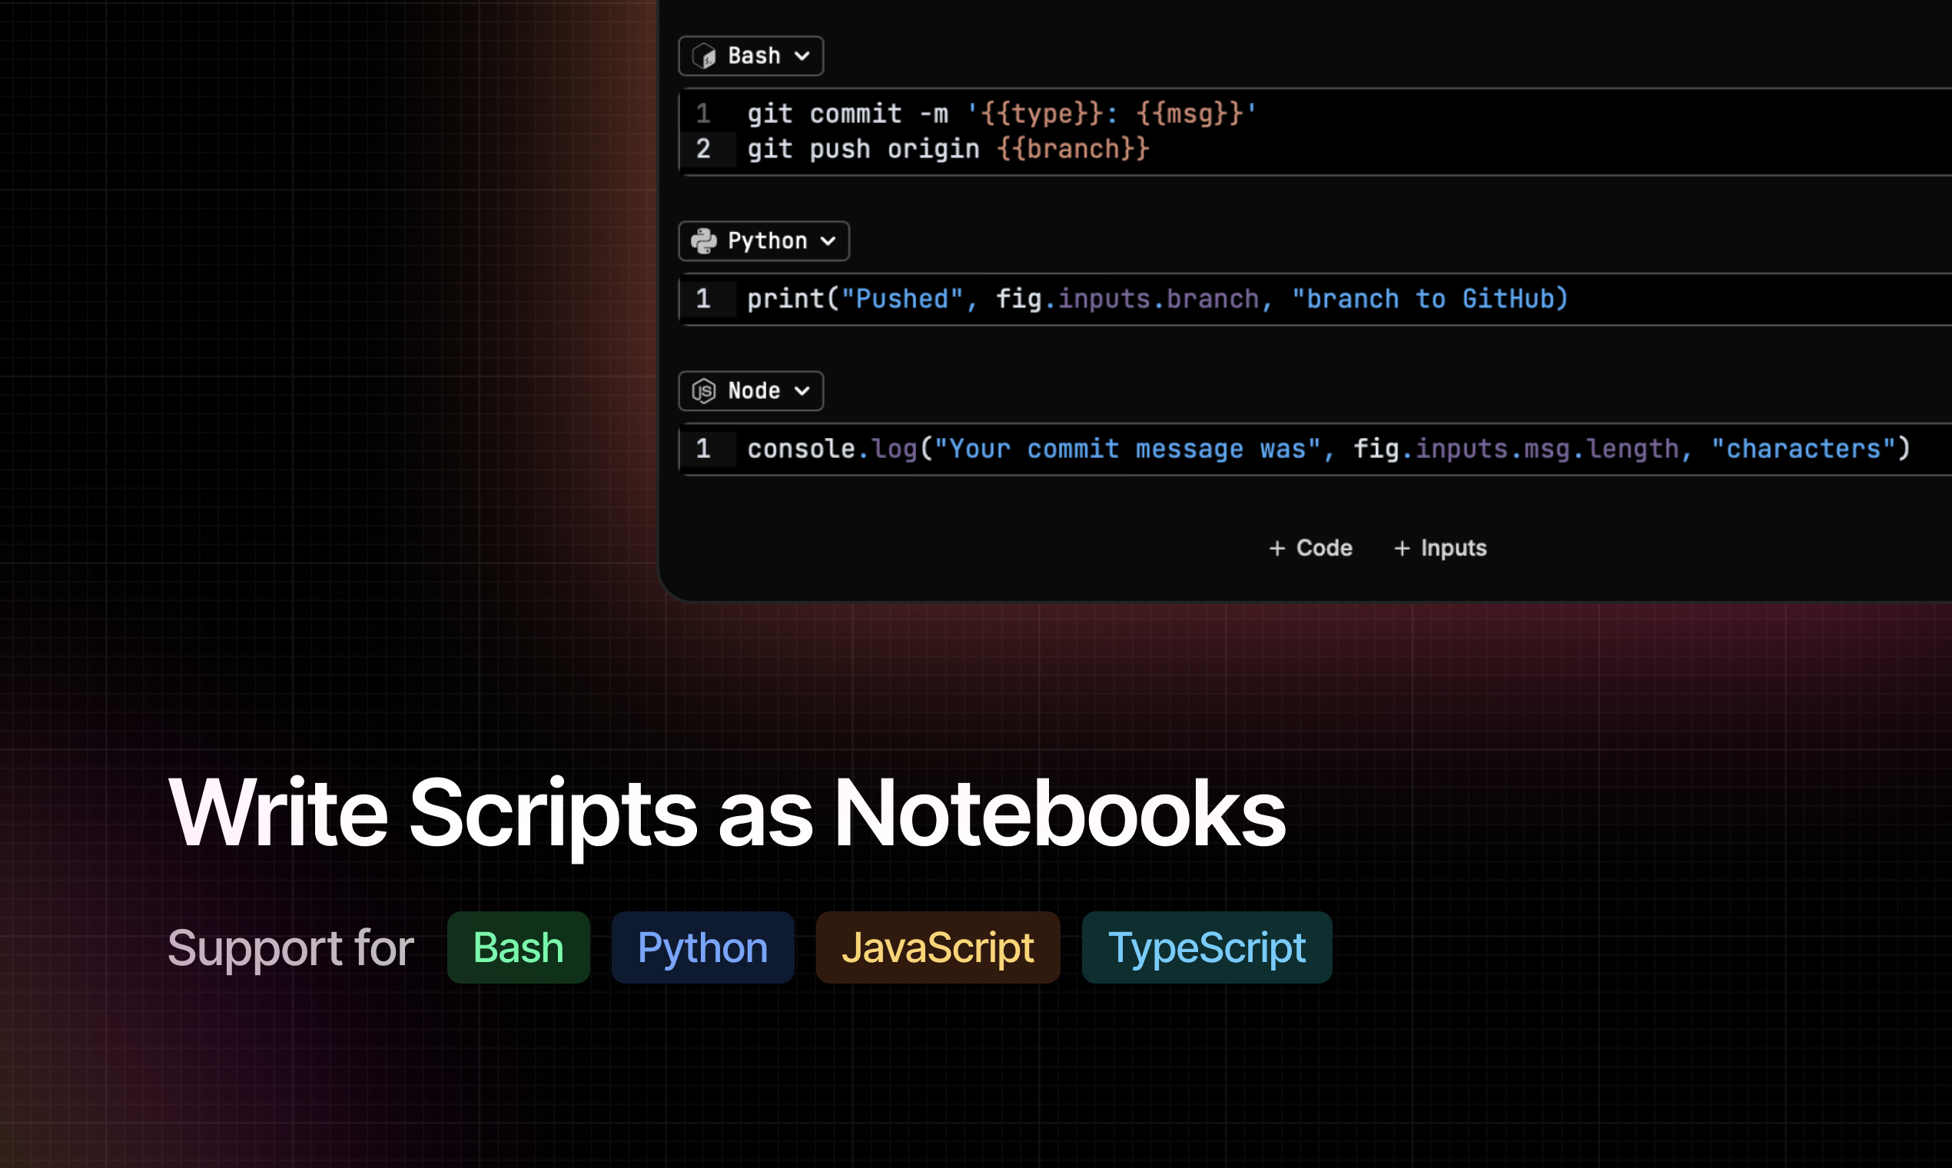1952x1168 pixels.
Task: Click the Bash shell icon
Action: (x=704, y=56)
